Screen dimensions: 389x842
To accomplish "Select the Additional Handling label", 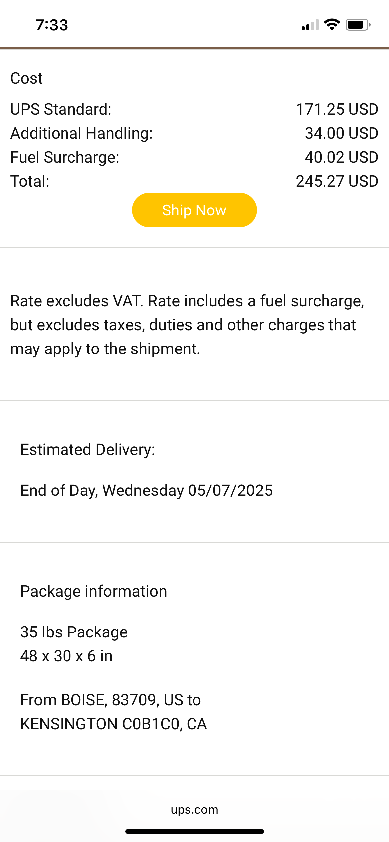I will pyautogui.click(x=81, y=133).
